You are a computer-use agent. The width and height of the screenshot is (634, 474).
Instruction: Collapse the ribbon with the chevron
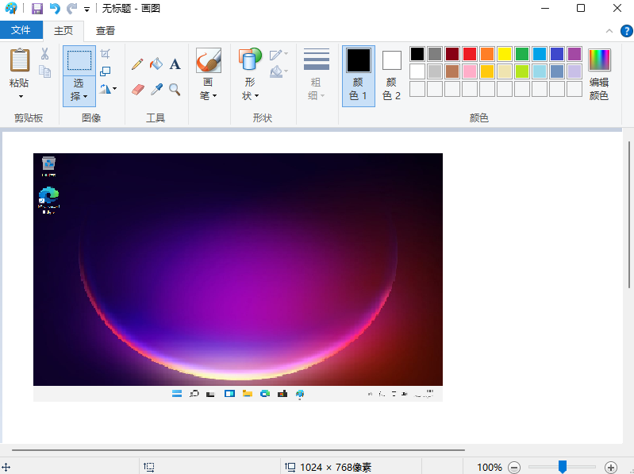[607, 31]
